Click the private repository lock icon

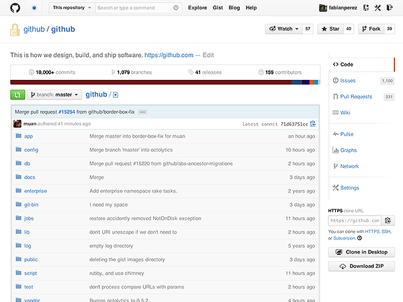(15, 30)
